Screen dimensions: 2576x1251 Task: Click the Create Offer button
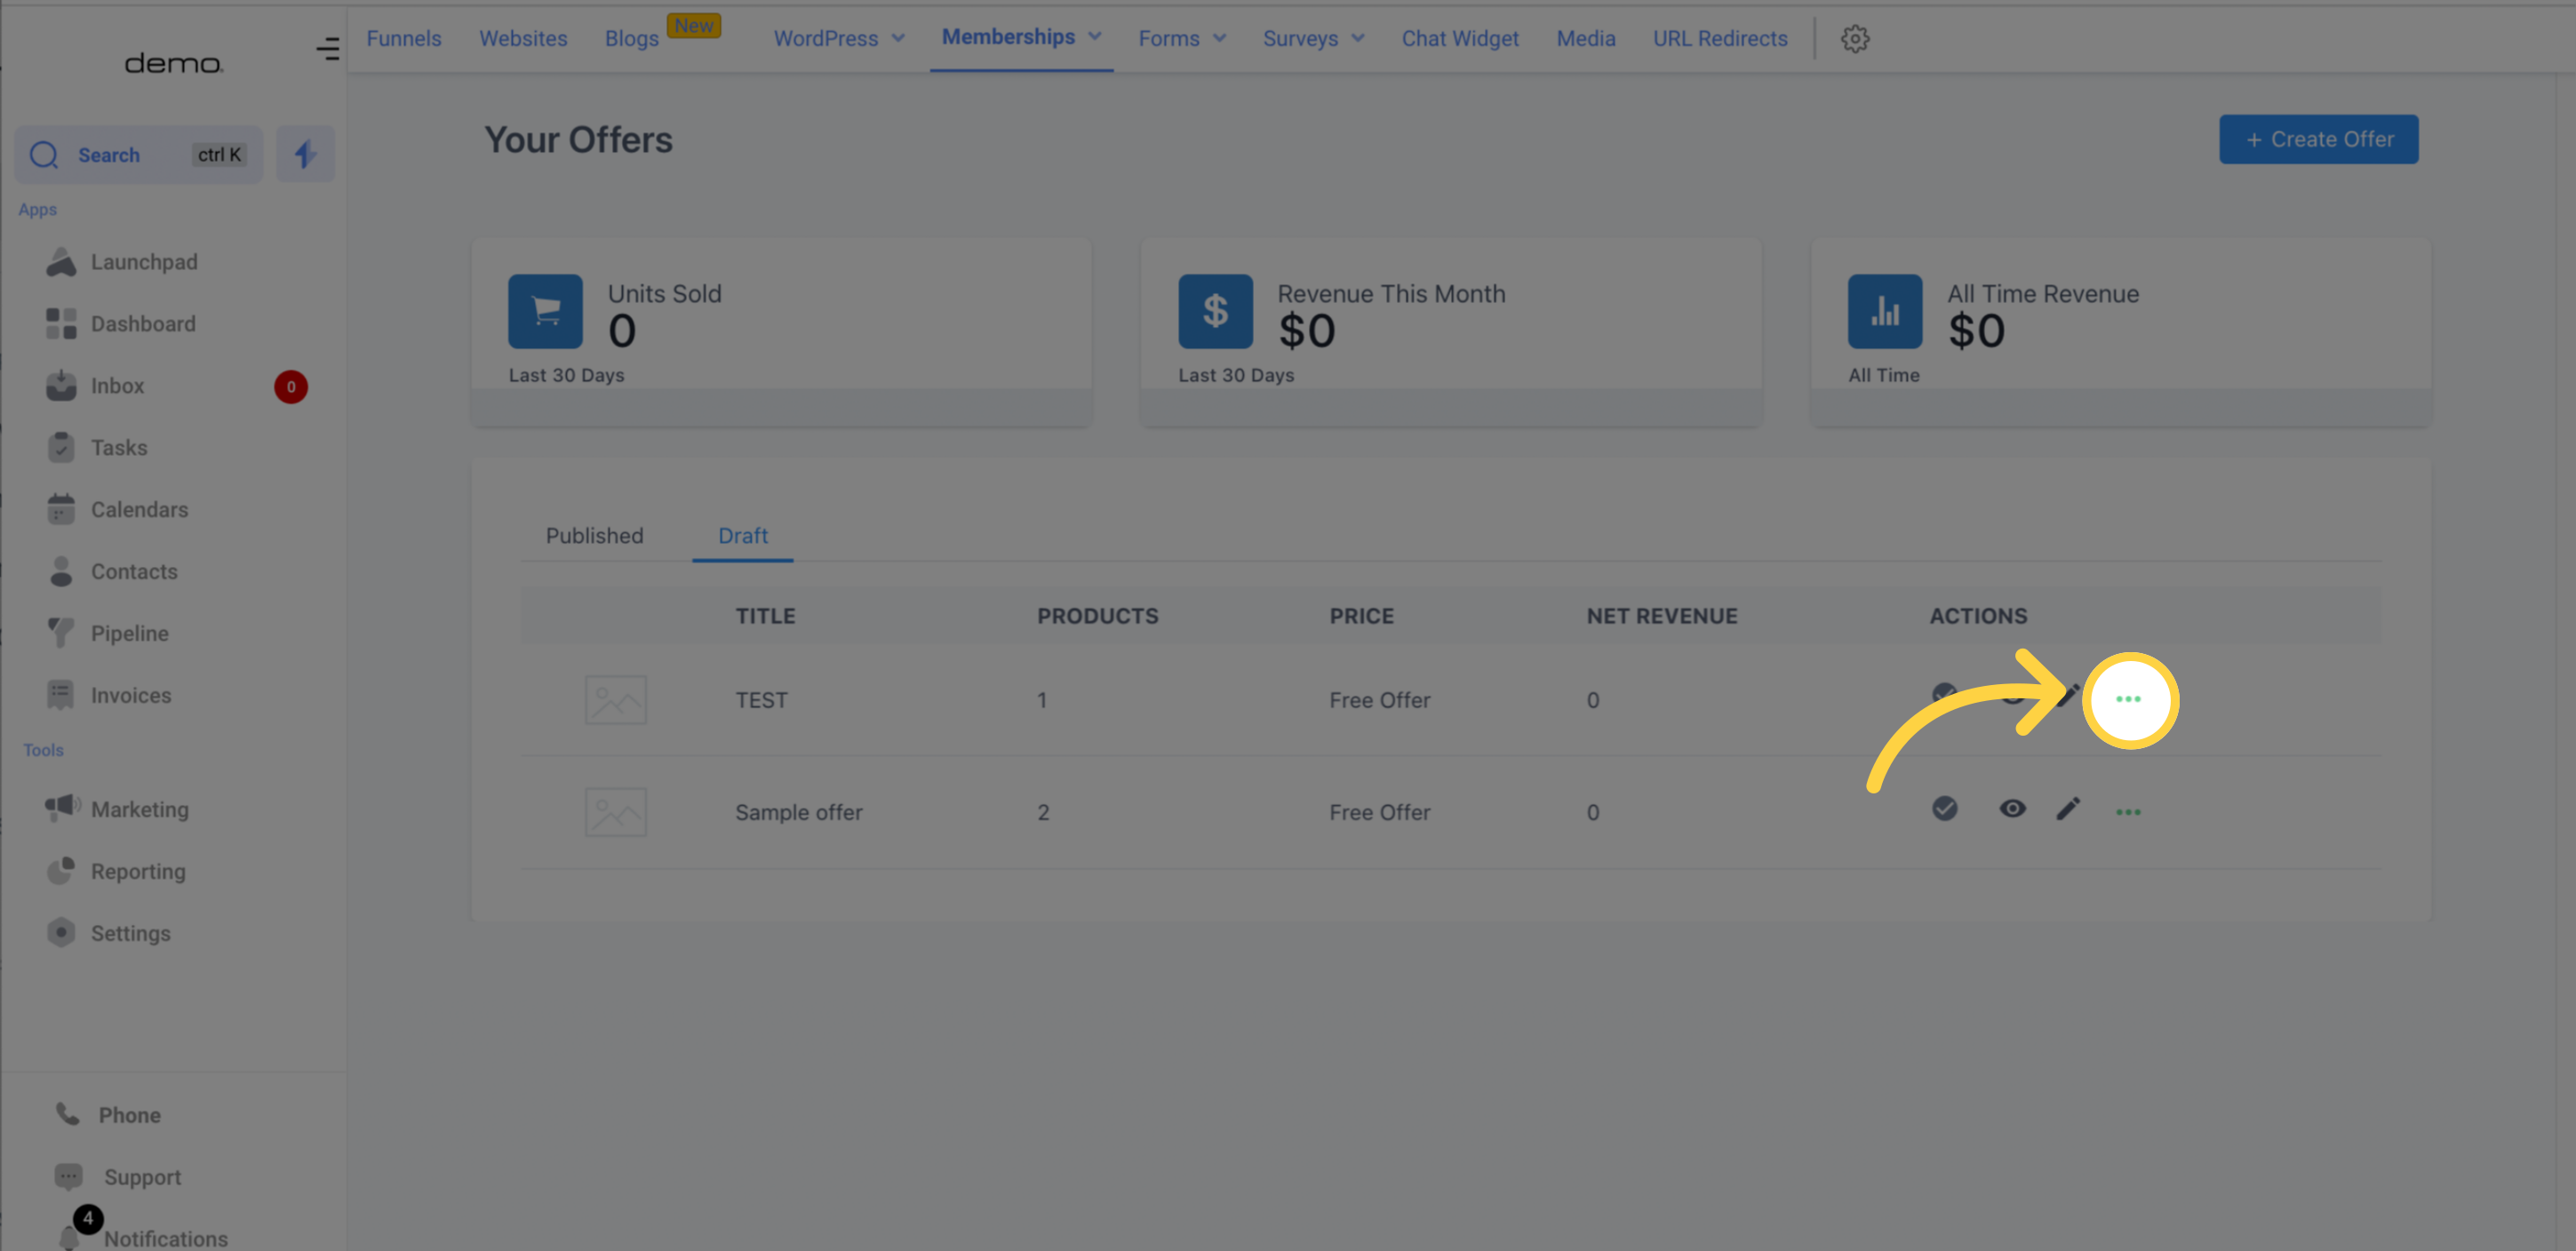tap(2318, 139)
